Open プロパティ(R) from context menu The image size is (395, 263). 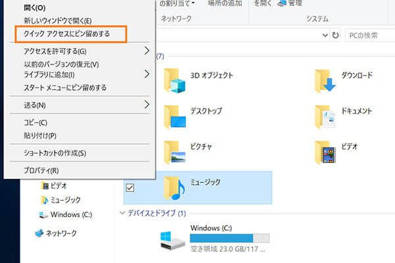coord(80,170)
